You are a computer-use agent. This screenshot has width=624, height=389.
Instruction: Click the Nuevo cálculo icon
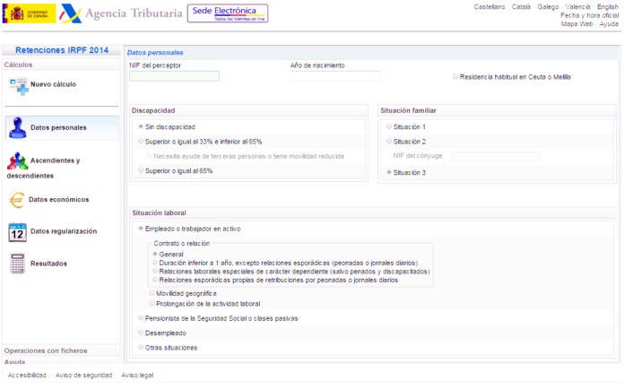18,86
